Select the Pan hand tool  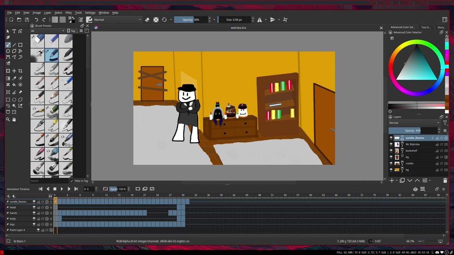click(x=14, y=119)
